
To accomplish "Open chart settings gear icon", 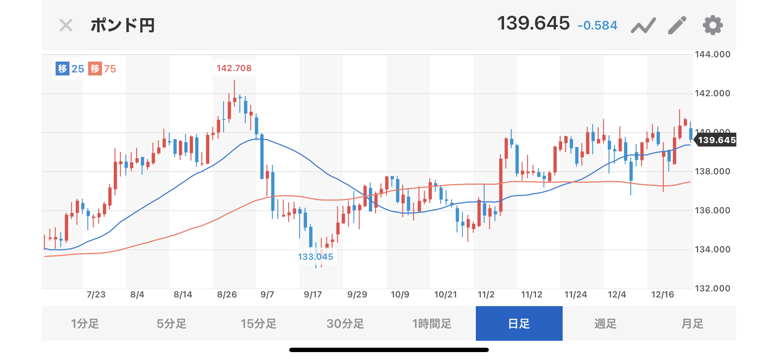I will (x=712, y=25).
